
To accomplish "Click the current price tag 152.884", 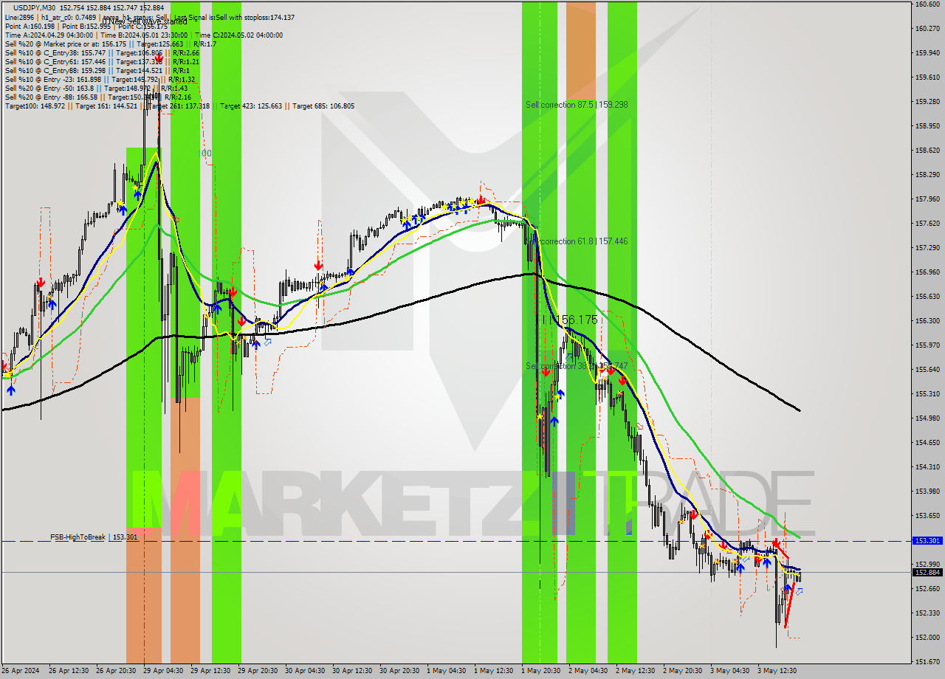I will coord(927,572).
